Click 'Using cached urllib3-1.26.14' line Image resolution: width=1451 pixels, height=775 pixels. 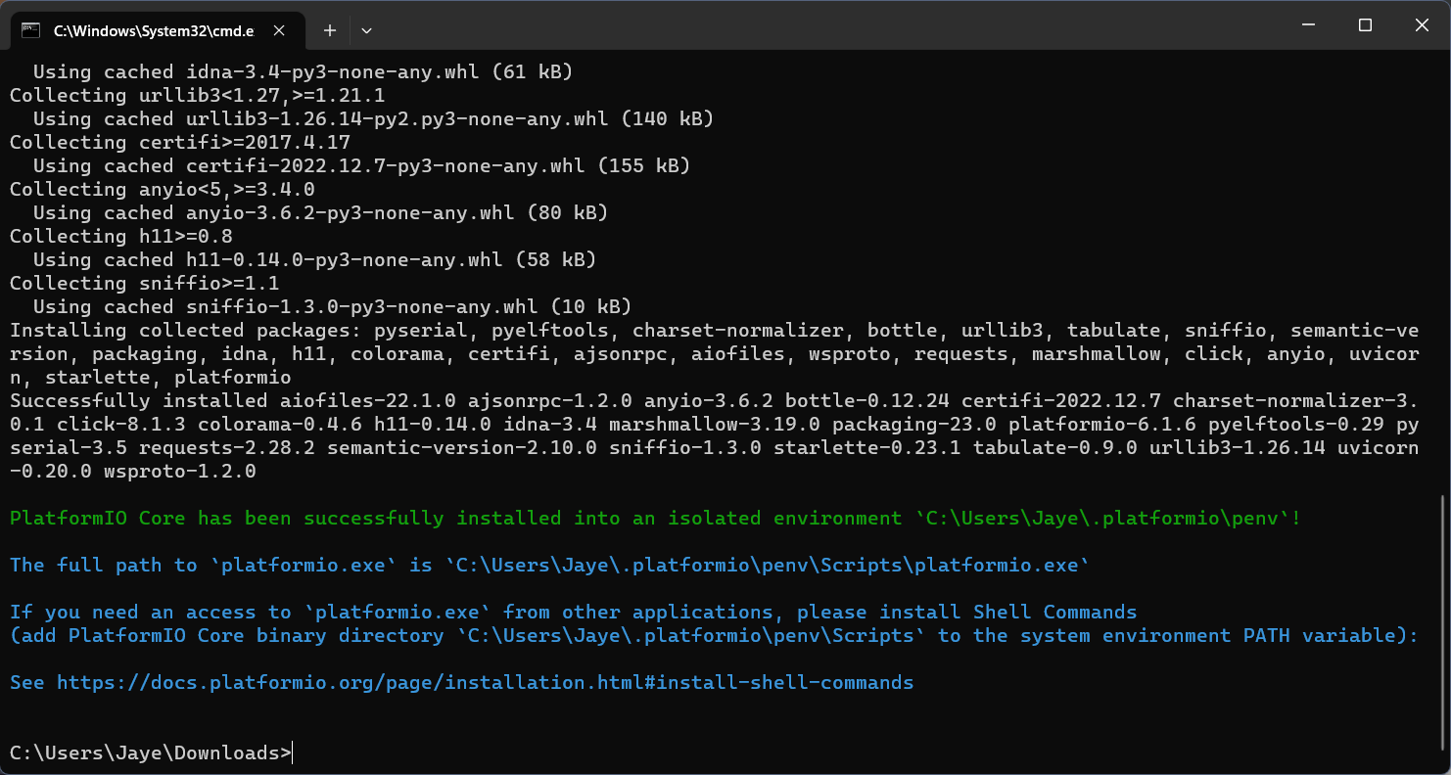pos(373,118)
